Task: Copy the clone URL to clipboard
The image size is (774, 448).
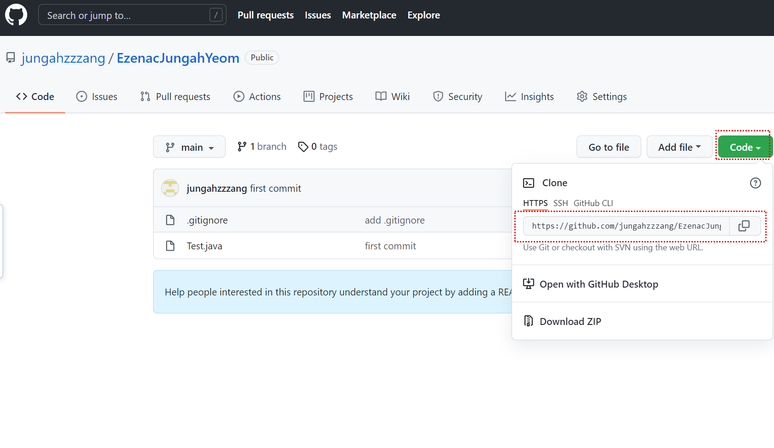Action: [x=744, y=226]
